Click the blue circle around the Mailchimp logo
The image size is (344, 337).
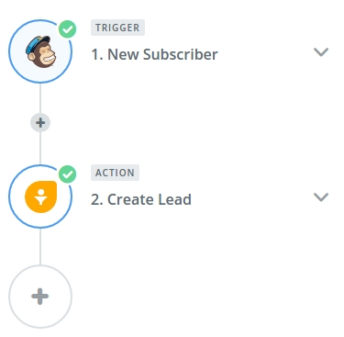coord(40,51)
